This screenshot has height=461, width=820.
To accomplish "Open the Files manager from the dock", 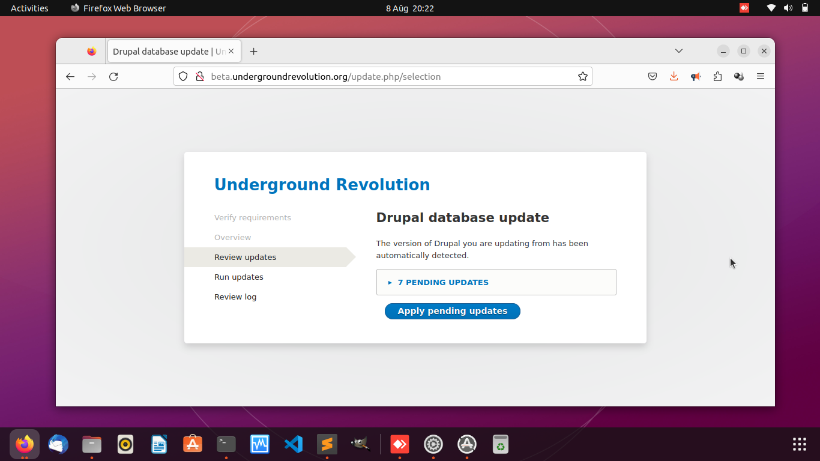I will (x=92, y=444).
